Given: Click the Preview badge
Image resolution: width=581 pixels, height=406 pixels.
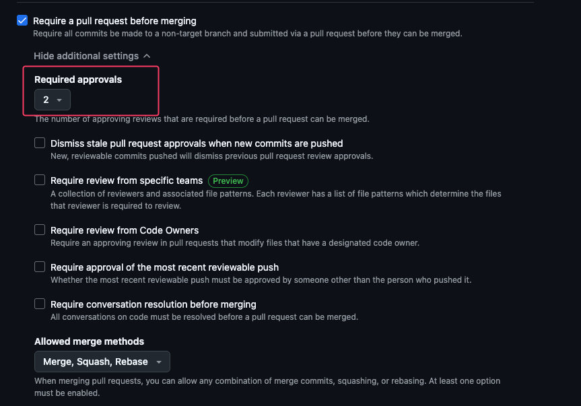Looking at the screenshot, I should (x=228, y=180).
